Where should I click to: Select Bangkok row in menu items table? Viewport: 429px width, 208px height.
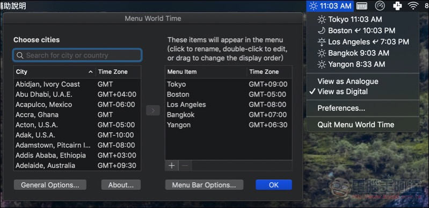(228, 114)
